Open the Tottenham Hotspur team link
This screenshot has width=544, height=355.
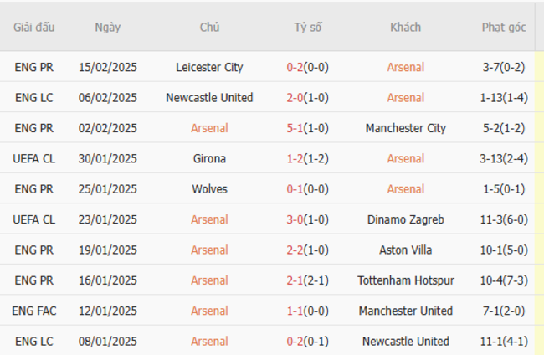point(405,280)
